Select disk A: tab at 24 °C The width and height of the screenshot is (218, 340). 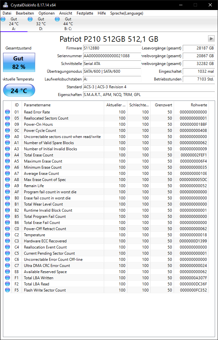(14, 24)
